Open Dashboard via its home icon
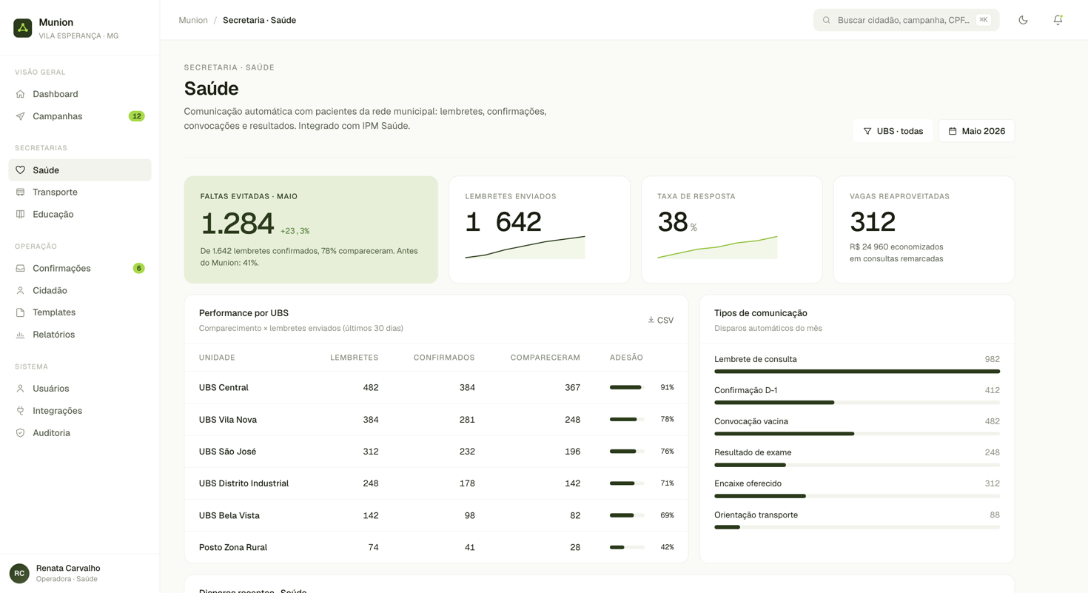Viewport: 1088px width, 593px height. pos(21,94)
